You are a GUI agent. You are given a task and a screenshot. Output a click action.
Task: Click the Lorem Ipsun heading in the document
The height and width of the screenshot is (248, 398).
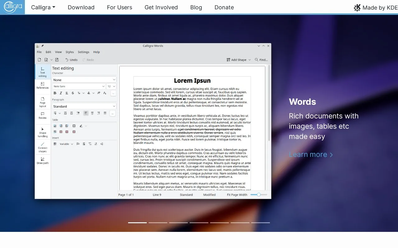(192, 81)
